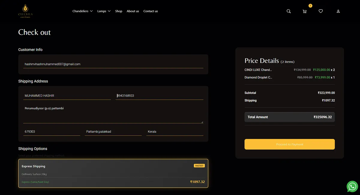This screenshot has width=360, height=195.
Task: Open the shopping cart icon
Action: pyautogui.click(x=304, y=11)
